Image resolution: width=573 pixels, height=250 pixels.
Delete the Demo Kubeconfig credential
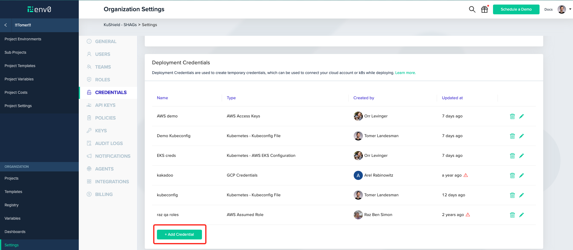click(x=512, y=136)
